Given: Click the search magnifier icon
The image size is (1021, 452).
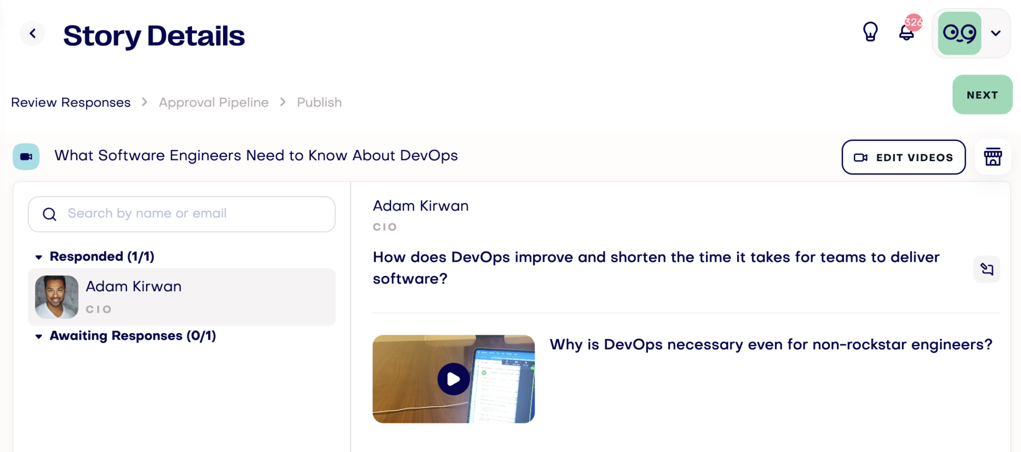Looking at the screenshot, I should tap(50, 214).
